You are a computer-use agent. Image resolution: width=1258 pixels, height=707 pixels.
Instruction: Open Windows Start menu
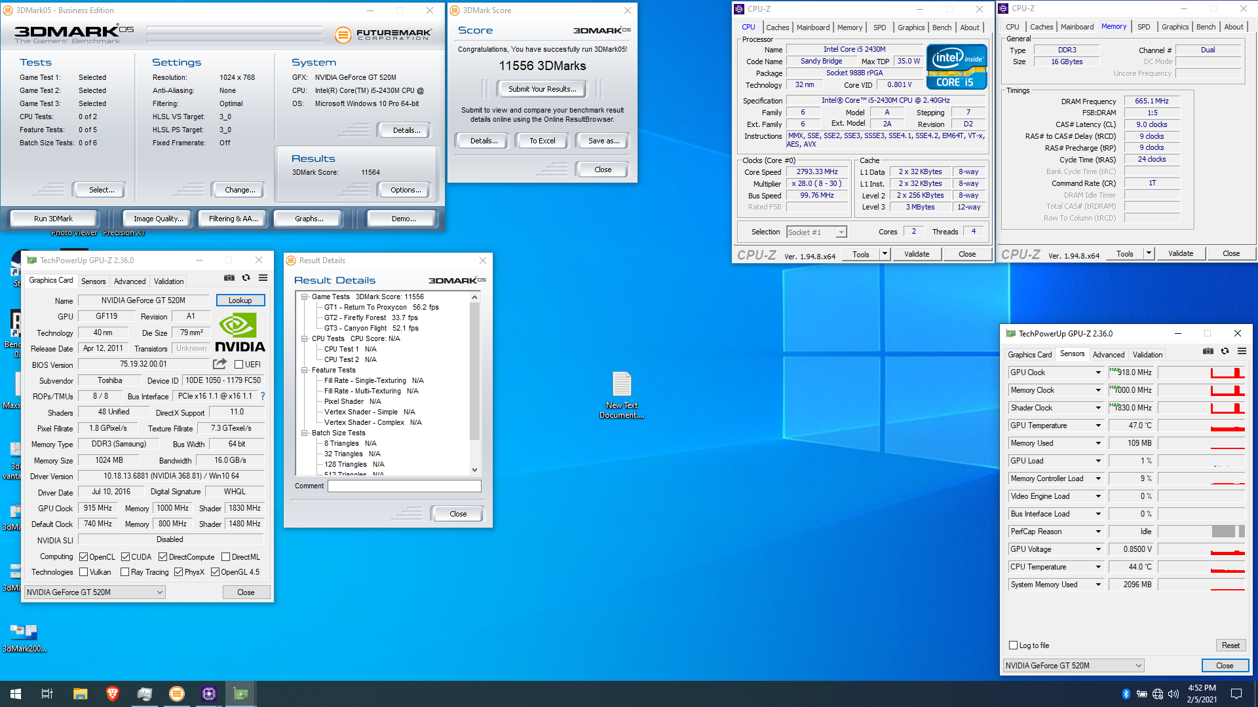16,694
